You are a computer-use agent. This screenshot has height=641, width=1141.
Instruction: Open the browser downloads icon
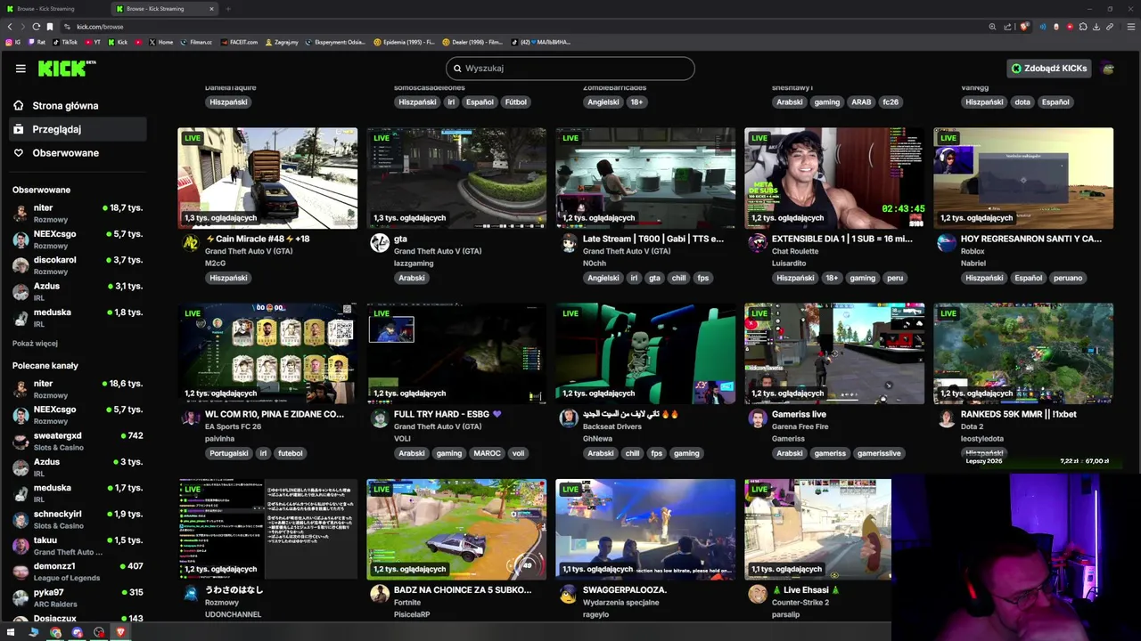[x=1096, y=27]
